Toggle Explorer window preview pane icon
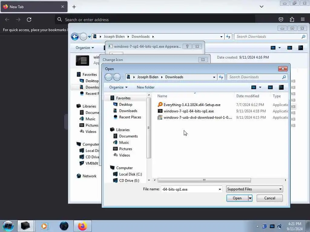 click(x=290, y=48)
